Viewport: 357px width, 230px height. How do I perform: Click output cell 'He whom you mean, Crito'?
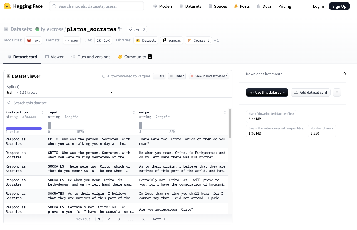pos(182,155)
